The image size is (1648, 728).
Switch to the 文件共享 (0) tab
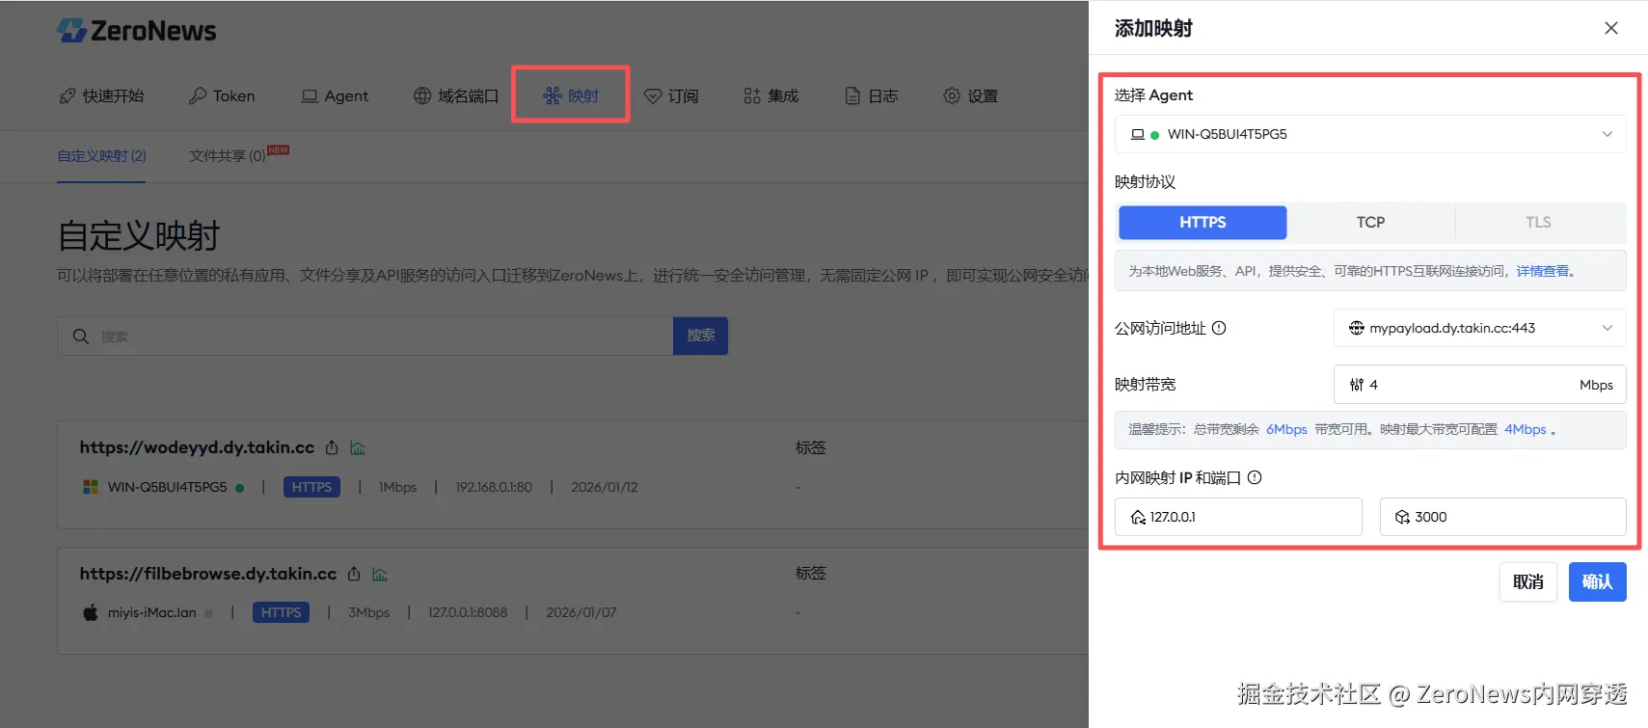[x=228, y=155]
